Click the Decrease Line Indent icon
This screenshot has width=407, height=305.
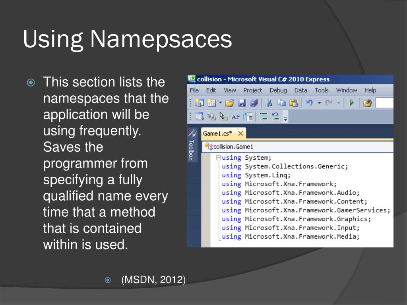(x=248, y=117)
